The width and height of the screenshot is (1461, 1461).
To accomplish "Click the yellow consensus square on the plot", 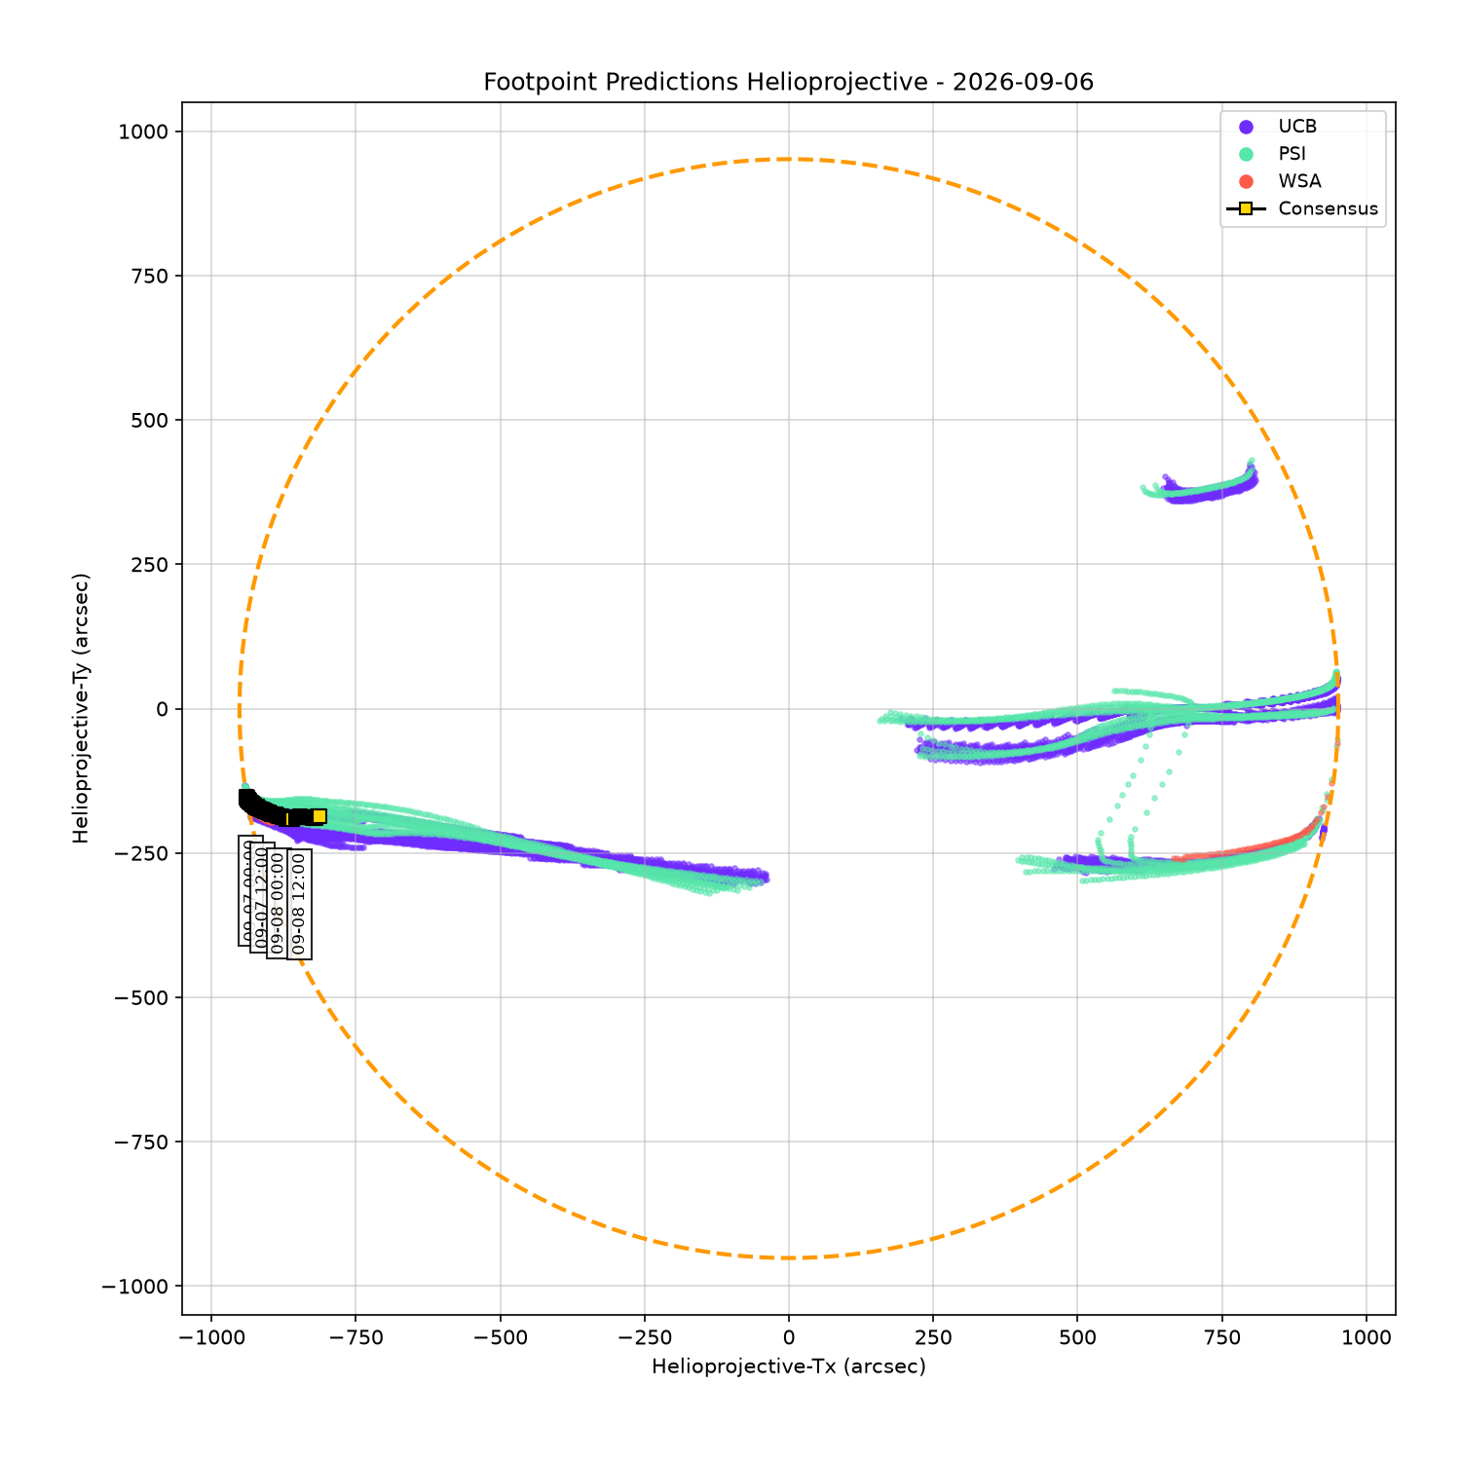I will 318,816.
